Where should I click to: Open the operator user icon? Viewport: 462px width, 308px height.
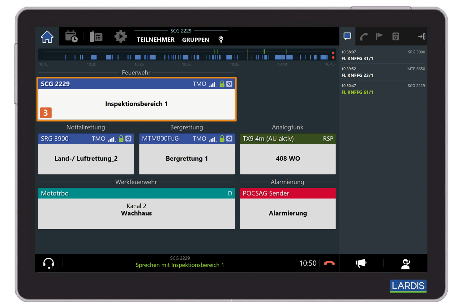point(405,264)
